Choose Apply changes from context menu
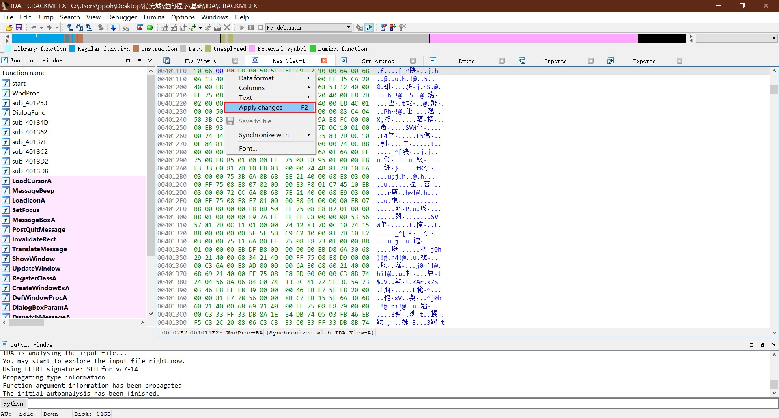779x418 pixels. click(x=270, y=107)
